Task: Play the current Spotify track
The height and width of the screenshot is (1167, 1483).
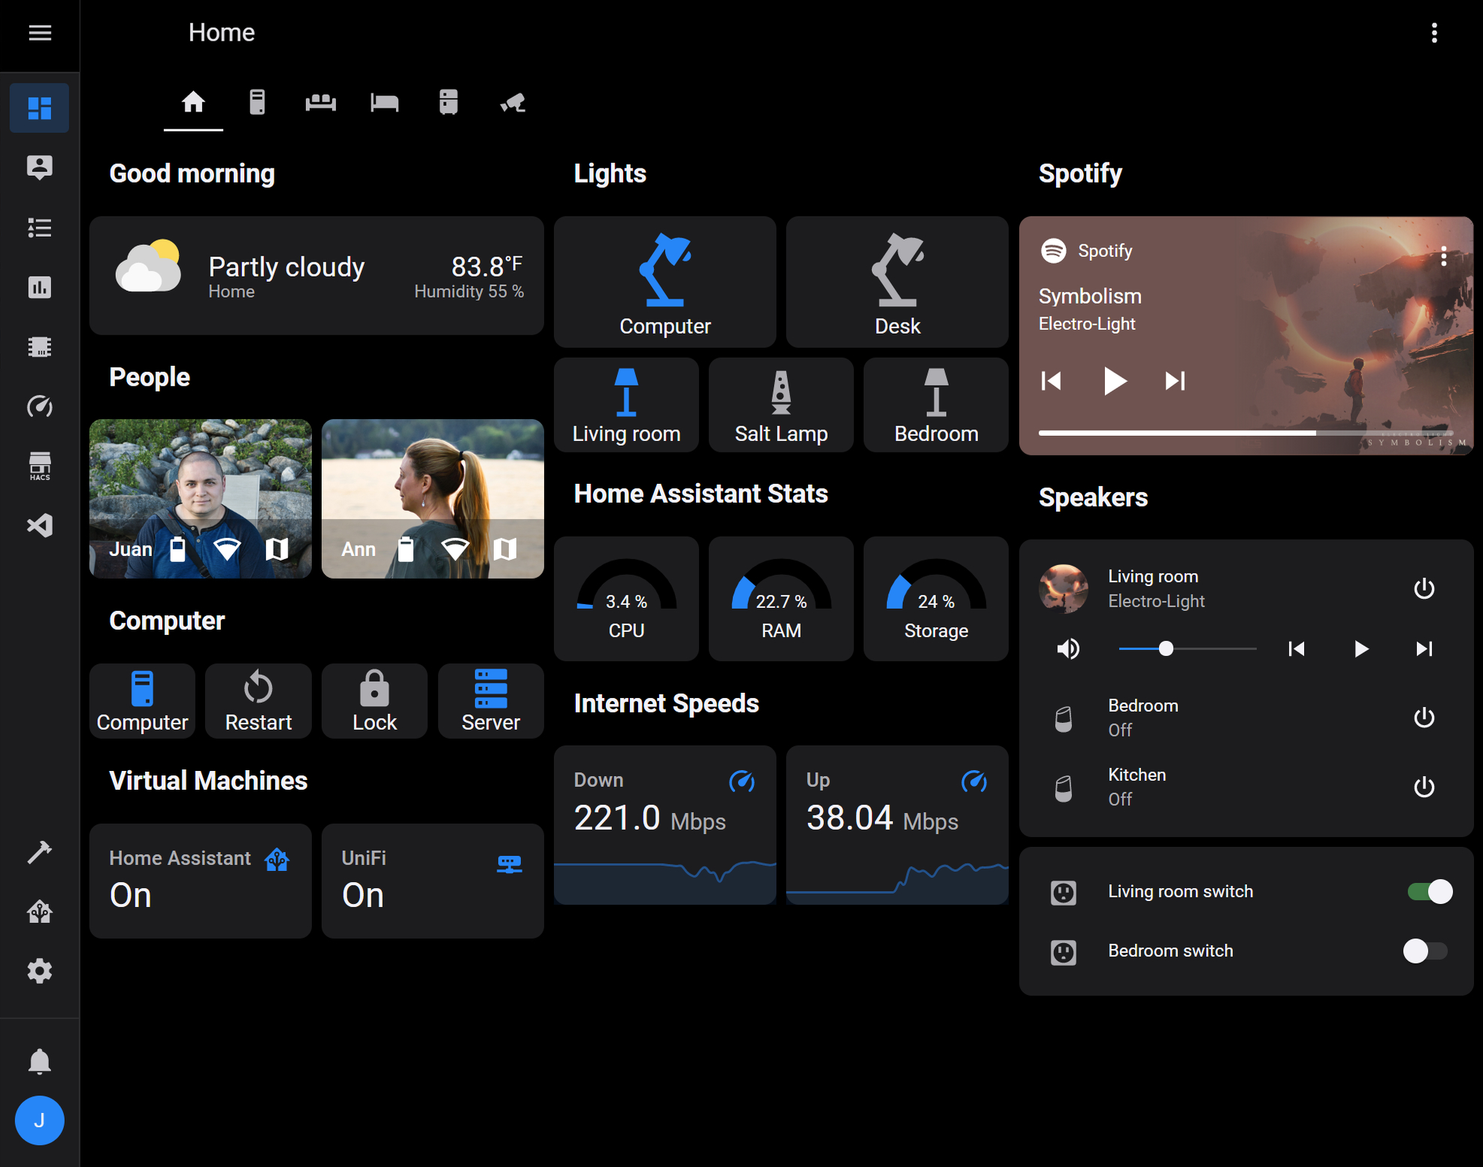Action: point(1112,382)
